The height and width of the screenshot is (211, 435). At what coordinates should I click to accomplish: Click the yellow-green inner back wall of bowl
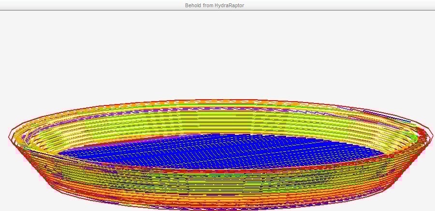[217, 121]
